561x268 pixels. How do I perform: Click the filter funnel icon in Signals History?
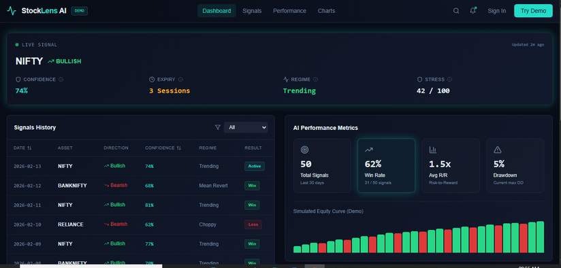pyautogui.click(x=218, y=127)
